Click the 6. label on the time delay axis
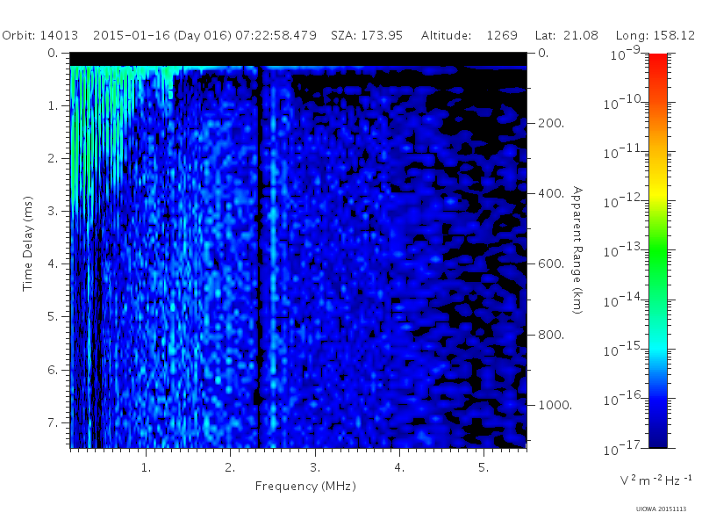 pyautogui.click(x=53, y=370)
